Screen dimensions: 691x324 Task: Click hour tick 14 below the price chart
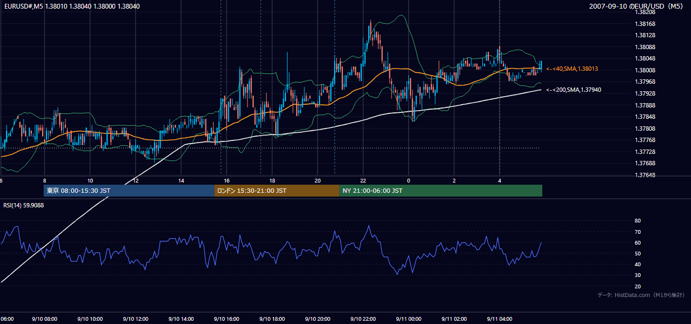[181, 181]
